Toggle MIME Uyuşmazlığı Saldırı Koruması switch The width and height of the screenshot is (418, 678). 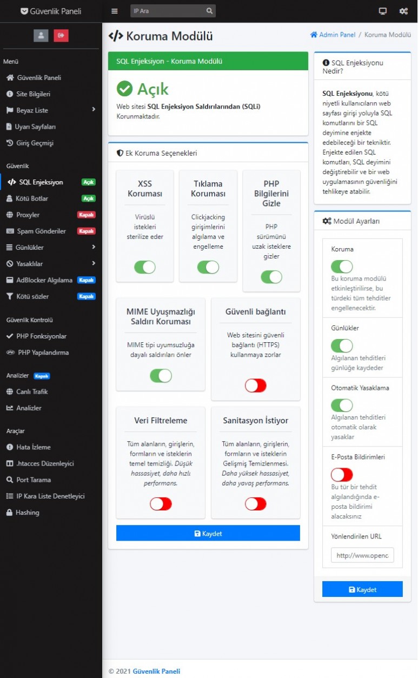(161, 376)
